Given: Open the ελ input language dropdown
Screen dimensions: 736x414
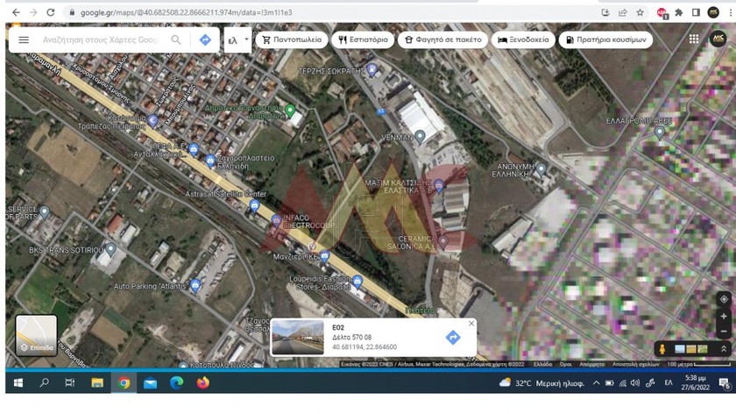Looking at the screenshot, I should click(238, 40).
